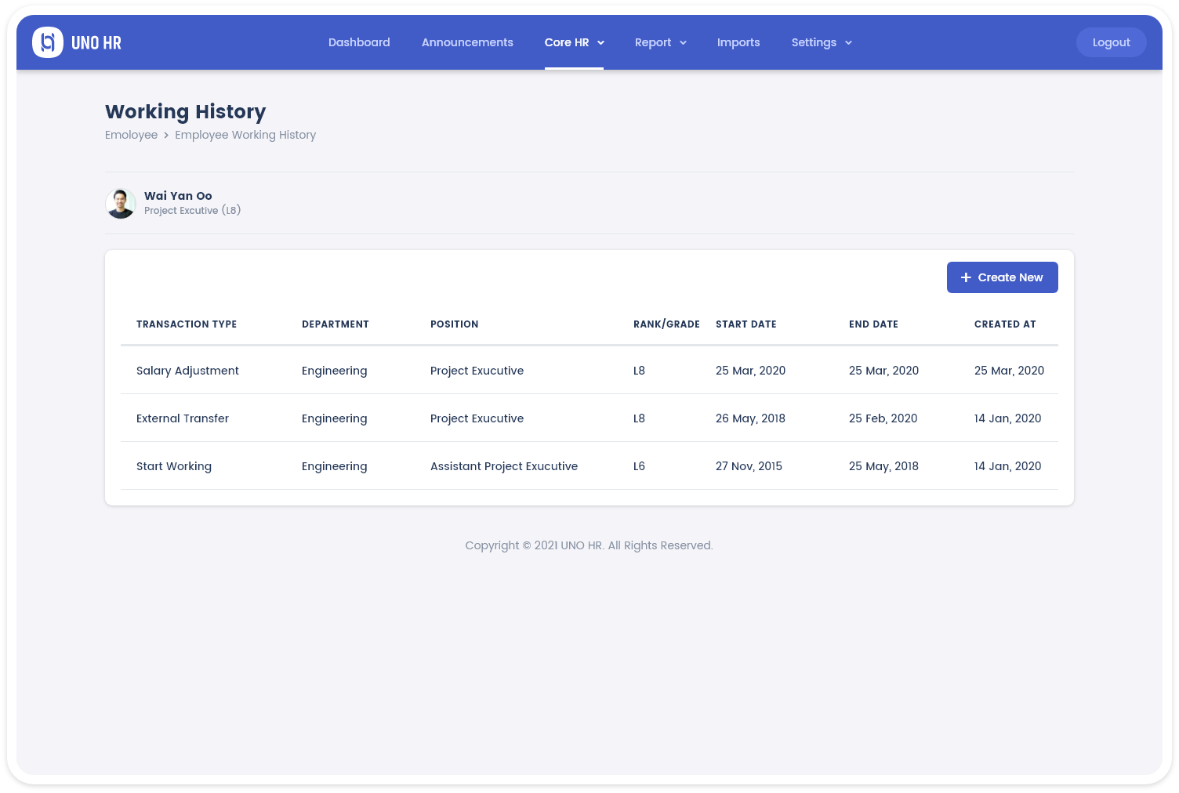Open the Imports menu item
The width and height of the screenshot is (1179, 793).
pyautogui.click(x=738, y=42)
